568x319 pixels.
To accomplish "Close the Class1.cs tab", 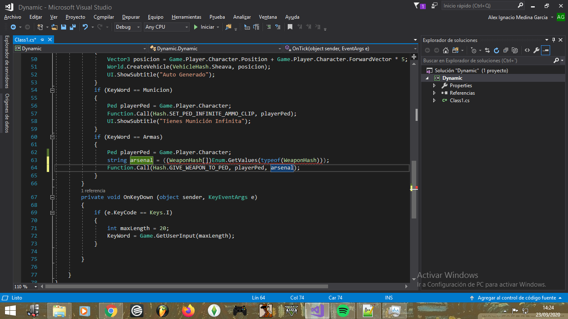I will click(x=49, y=39).
